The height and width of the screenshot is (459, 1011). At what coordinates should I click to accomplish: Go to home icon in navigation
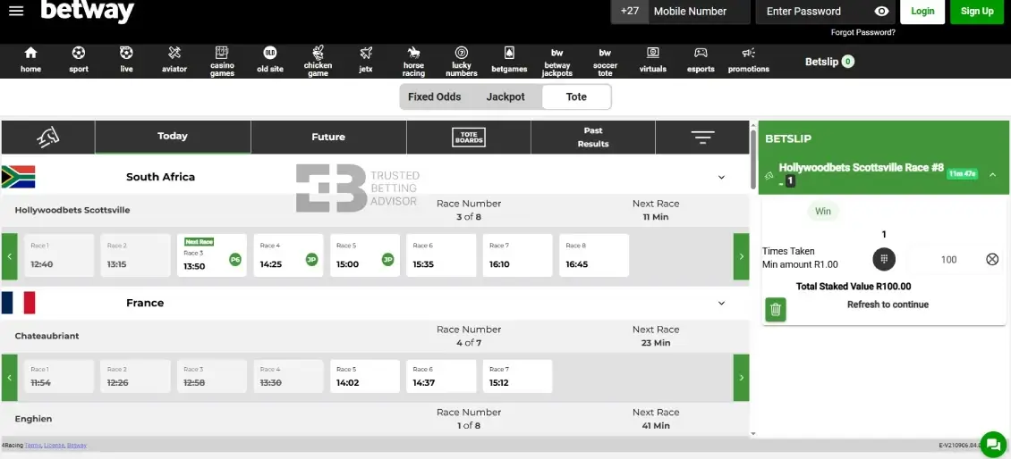pos(30,53)
